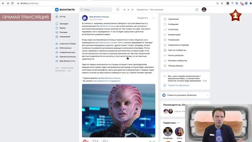The image size is (252, 142).
Task: Expand the community description with Ещё
Action: click(205, 81)
